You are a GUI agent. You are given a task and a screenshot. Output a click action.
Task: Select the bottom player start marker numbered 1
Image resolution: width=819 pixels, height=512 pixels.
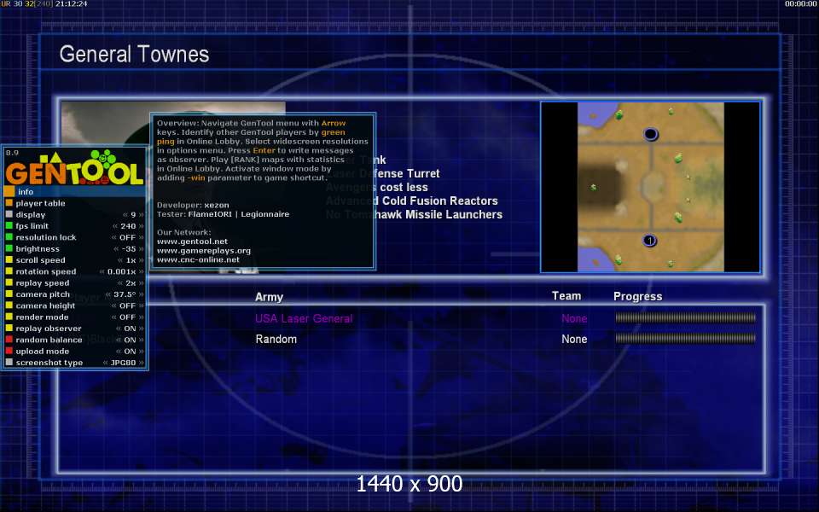click(649, 241)
